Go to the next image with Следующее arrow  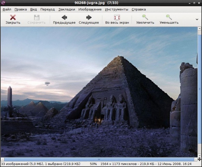tap(89, 17)
